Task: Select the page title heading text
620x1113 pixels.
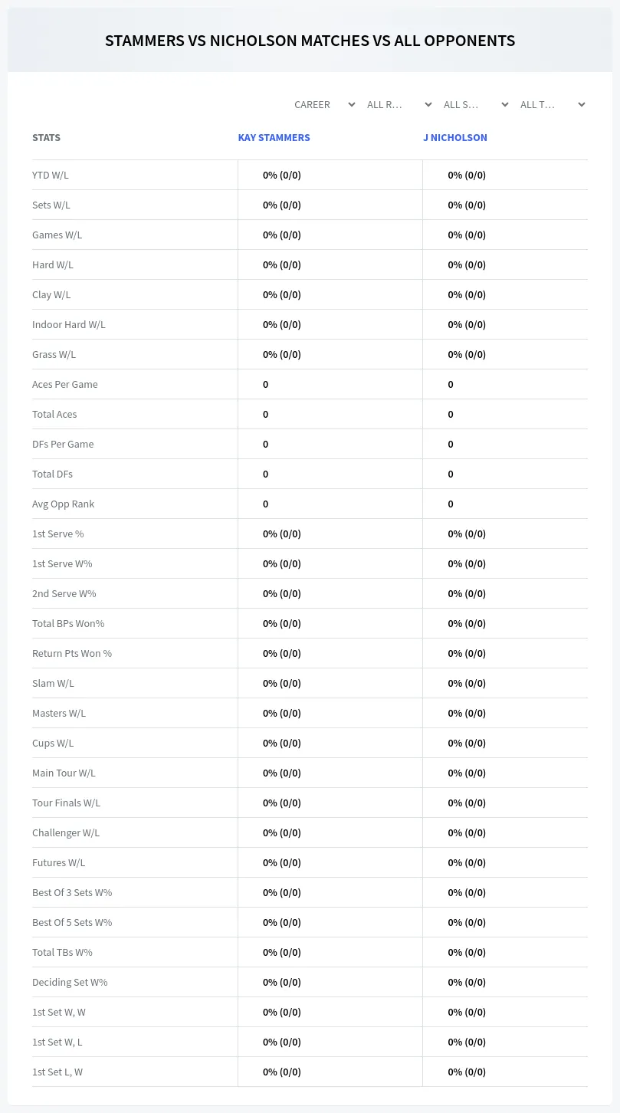Action: 310,41
